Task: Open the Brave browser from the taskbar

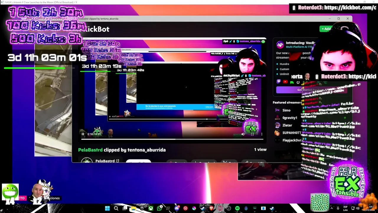Action: coord(211,208)
